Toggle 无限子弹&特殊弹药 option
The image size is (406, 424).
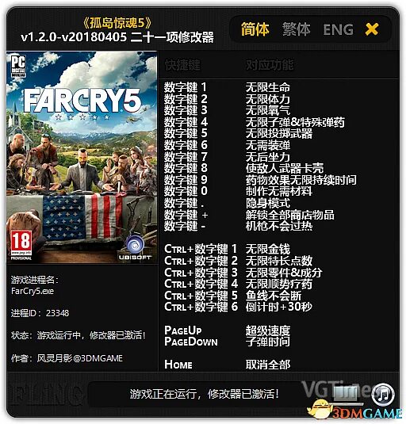[295, 122]
